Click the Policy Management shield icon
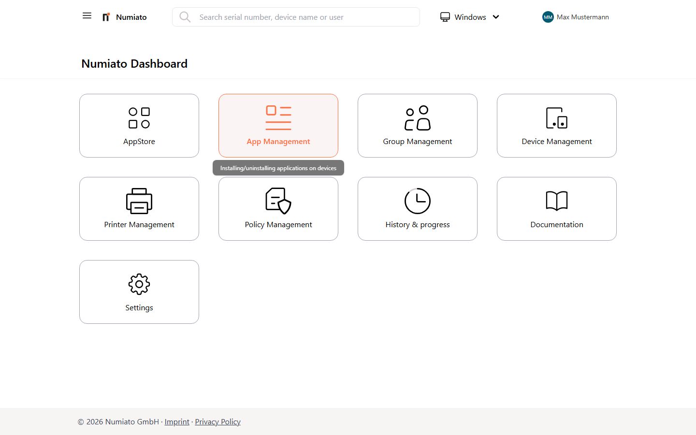 [x=278, y=200]
